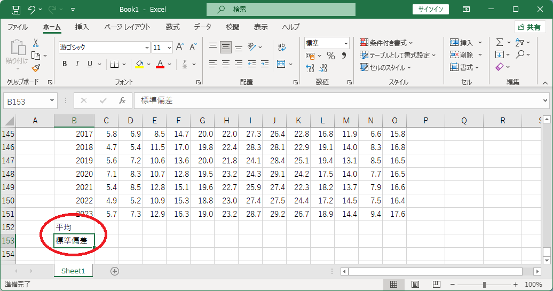
Task: Select the Sheet1 tab
Action: click(73, 271)
